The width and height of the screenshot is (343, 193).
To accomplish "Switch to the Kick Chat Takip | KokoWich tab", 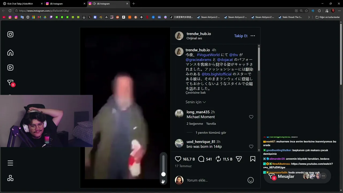I will click(x=23, y=4).
